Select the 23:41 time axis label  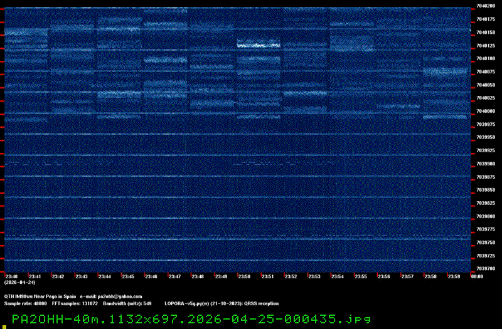[35, 276]
